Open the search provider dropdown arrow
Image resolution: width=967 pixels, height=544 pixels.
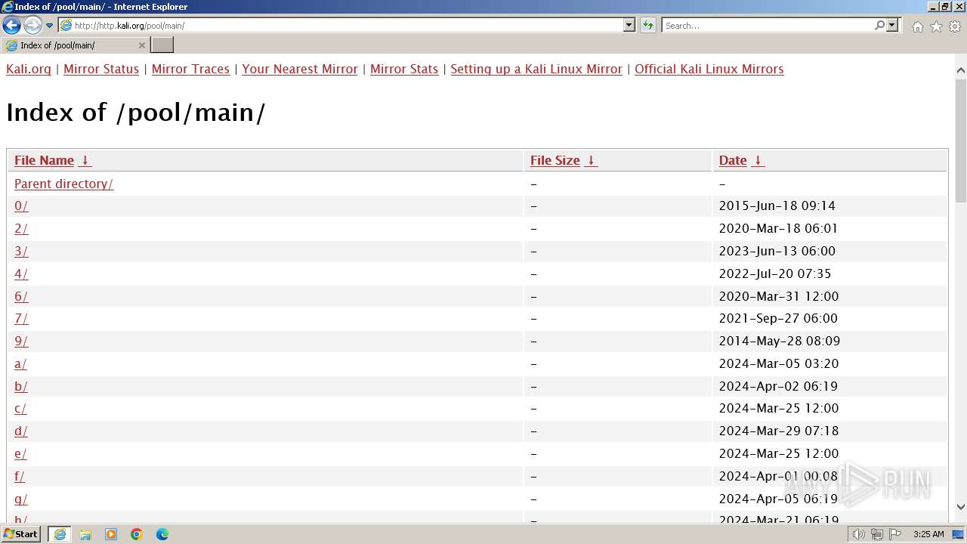[x=892, y=26]
